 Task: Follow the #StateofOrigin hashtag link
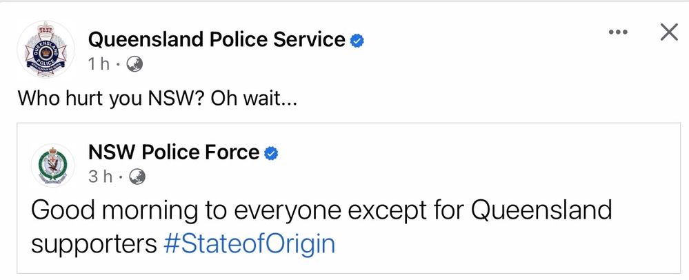[x=250, y=244]
